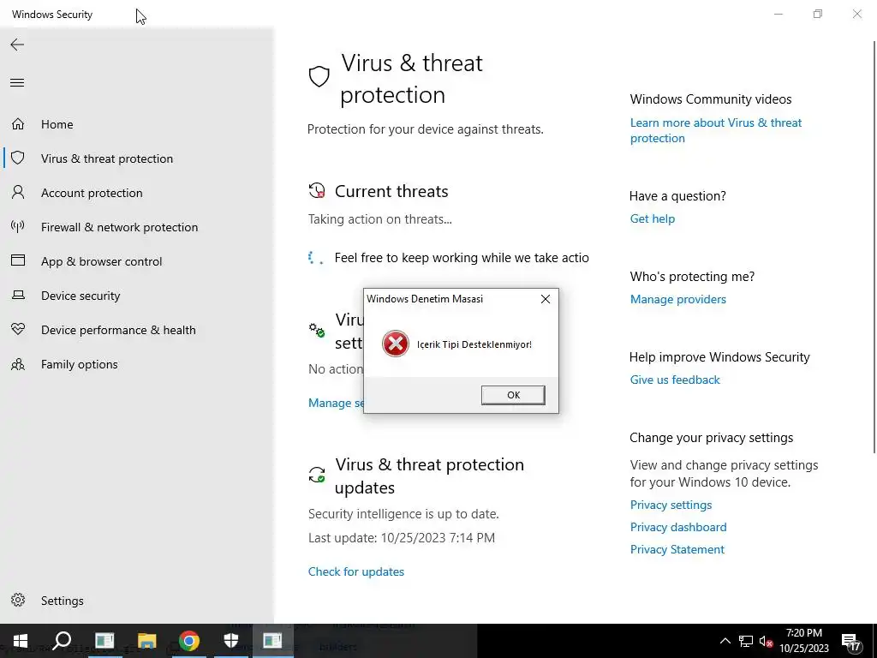This screenshot has height=658, width=877.
Task: Open Settings at sidebar bottom
Action: tap(62, 601)
